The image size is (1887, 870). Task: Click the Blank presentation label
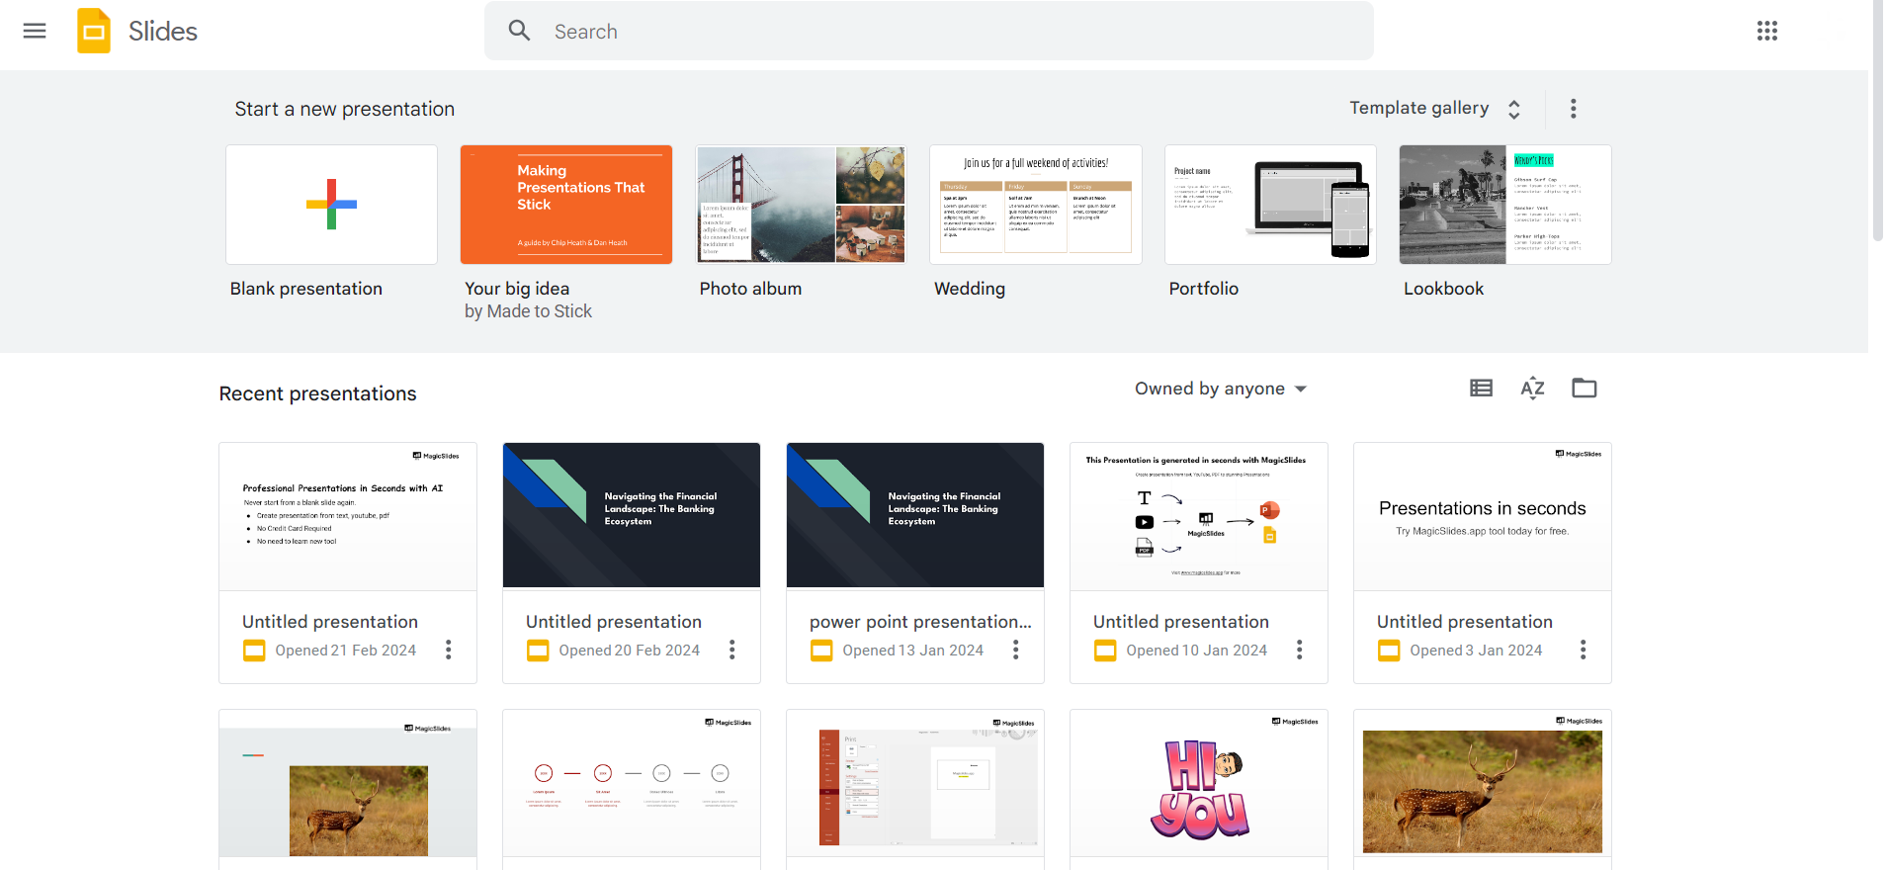[x=306, y=289]
